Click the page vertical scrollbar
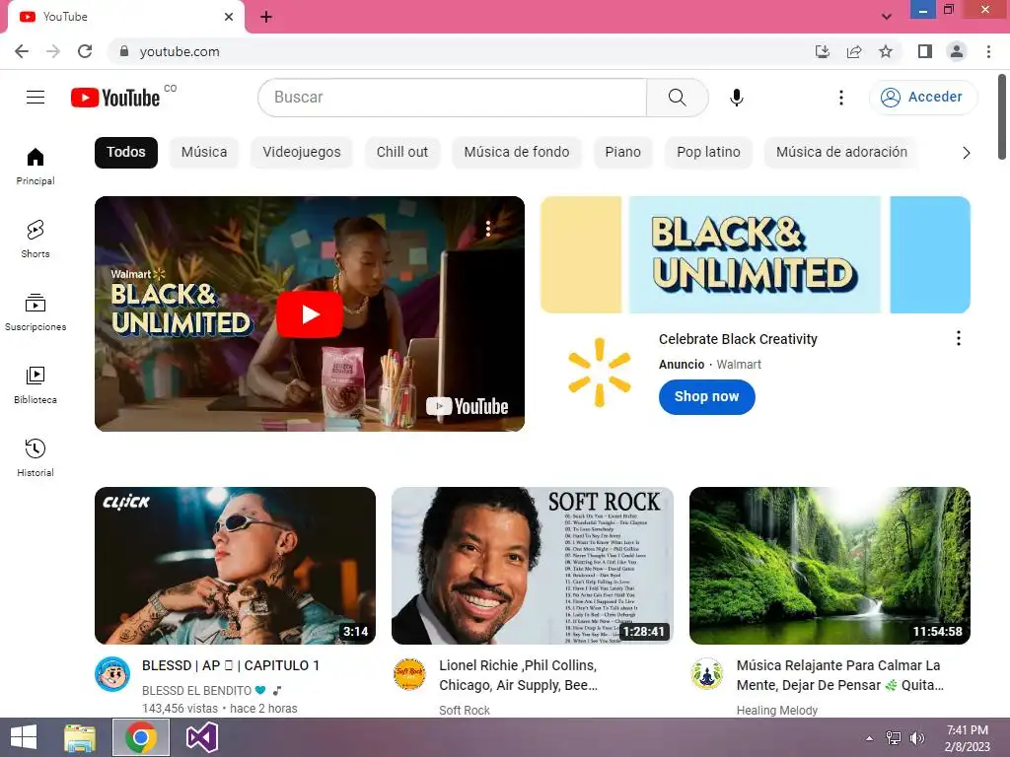The width and height of the screenshot is (1010, 757). point(1002,117)
